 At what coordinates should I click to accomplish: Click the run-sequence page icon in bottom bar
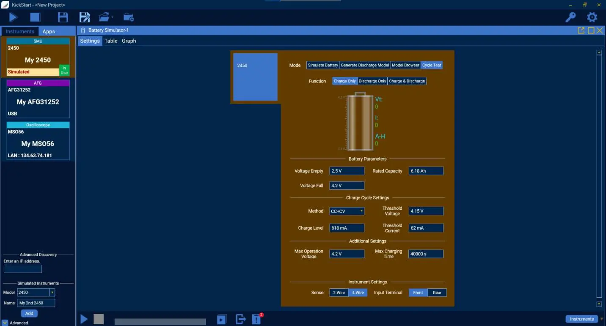click(221, 320)
